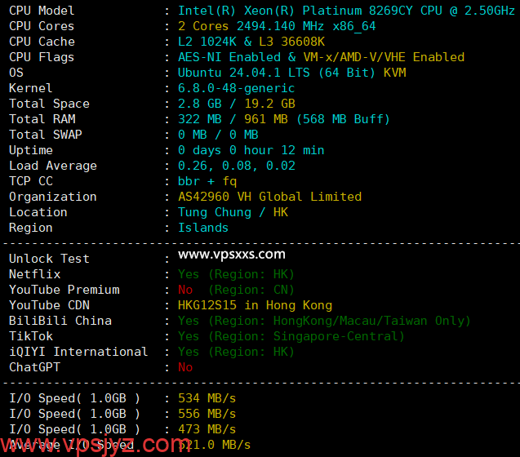This screenshot has height=457, width=520.
Task: Click the region value 'Islands'
Action: (x=203, y=228)
